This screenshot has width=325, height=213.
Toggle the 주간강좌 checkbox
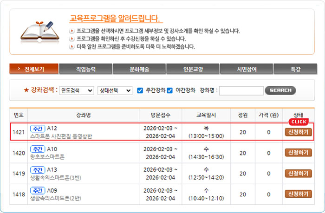pyautogui.click(x=140, y=90)
